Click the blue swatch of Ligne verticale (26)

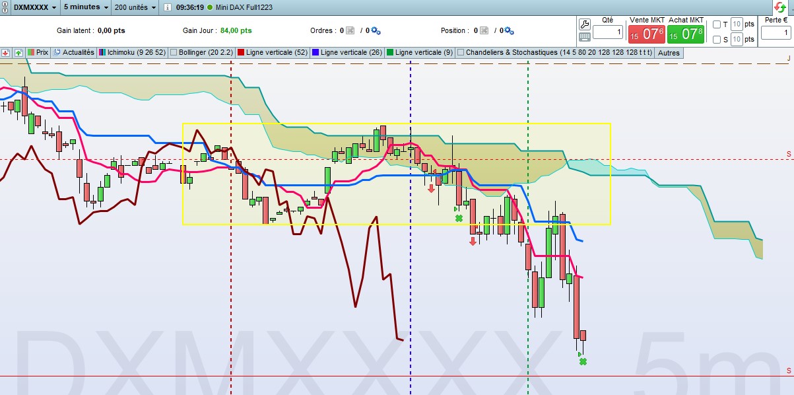315,52
